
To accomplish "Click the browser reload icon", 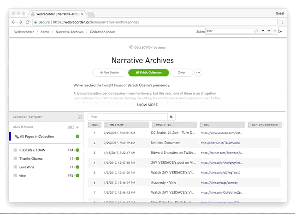I will coord(29,22).
